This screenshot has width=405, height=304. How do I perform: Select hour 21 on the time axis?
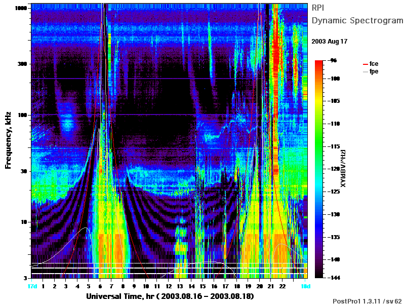pyautogui.click(x=271, y=286)
